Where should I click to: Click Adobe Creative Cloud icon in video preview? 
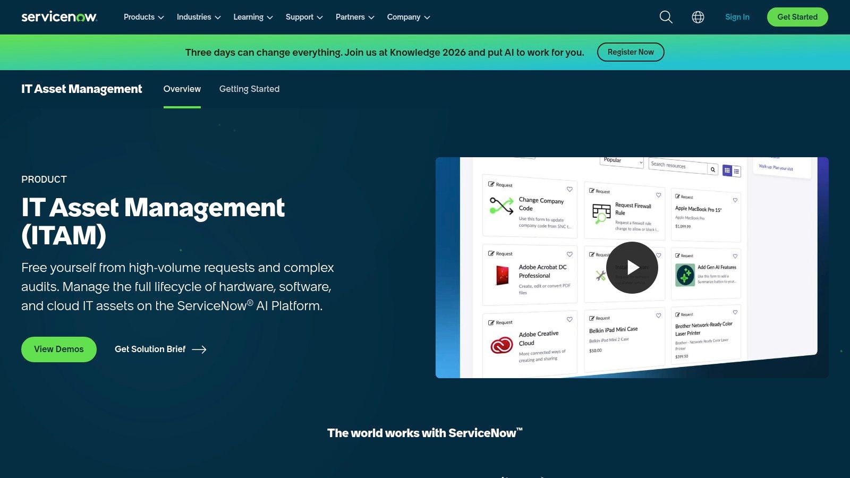tap(501, 345)
